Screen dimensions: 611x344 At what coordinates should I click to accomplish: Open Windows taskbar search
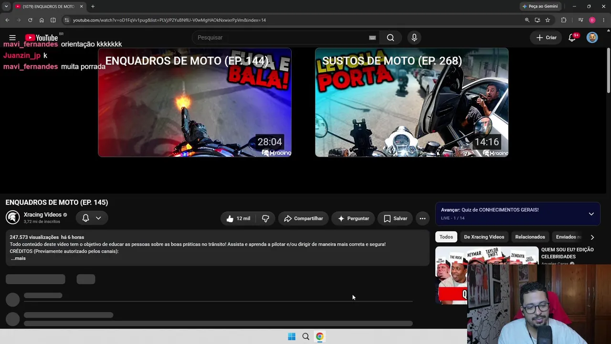pos(305,336)
